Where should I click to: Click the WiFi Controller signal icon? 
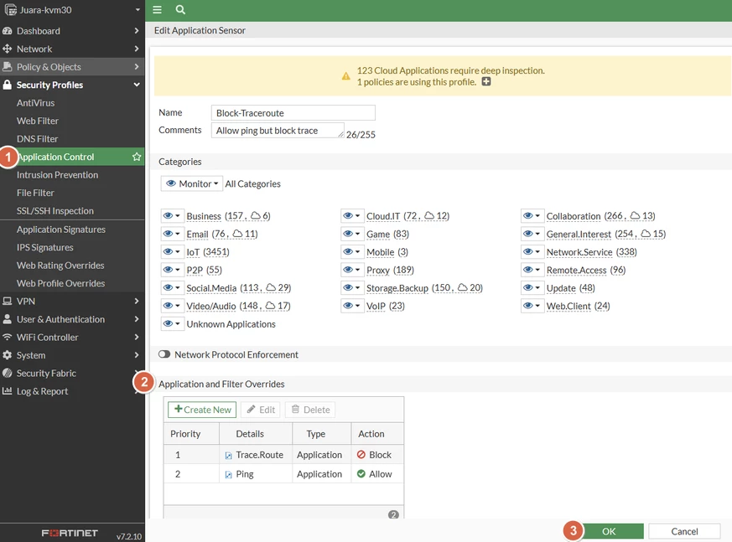[7, 337]
